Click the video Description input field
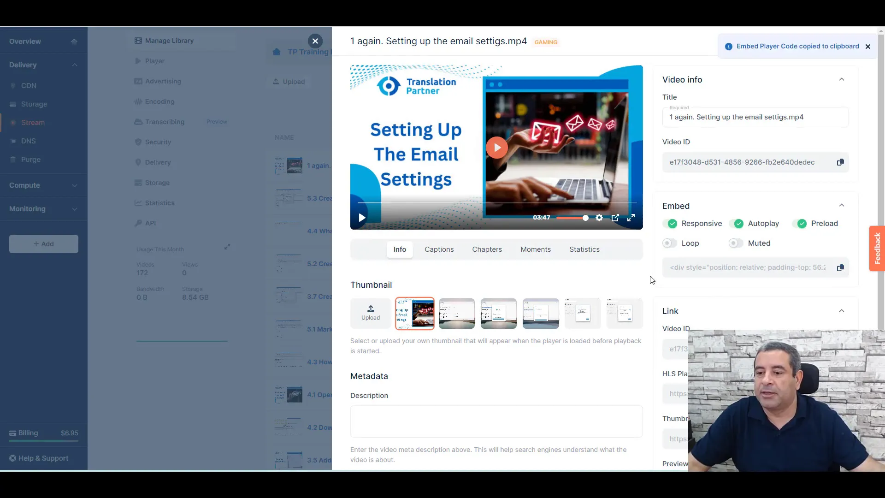This screenshot has height=498, width=885. (496, 421)
